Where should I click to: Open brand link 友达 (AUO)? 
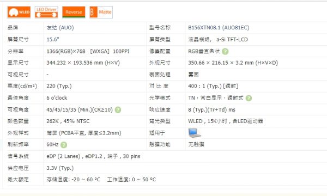60,28
